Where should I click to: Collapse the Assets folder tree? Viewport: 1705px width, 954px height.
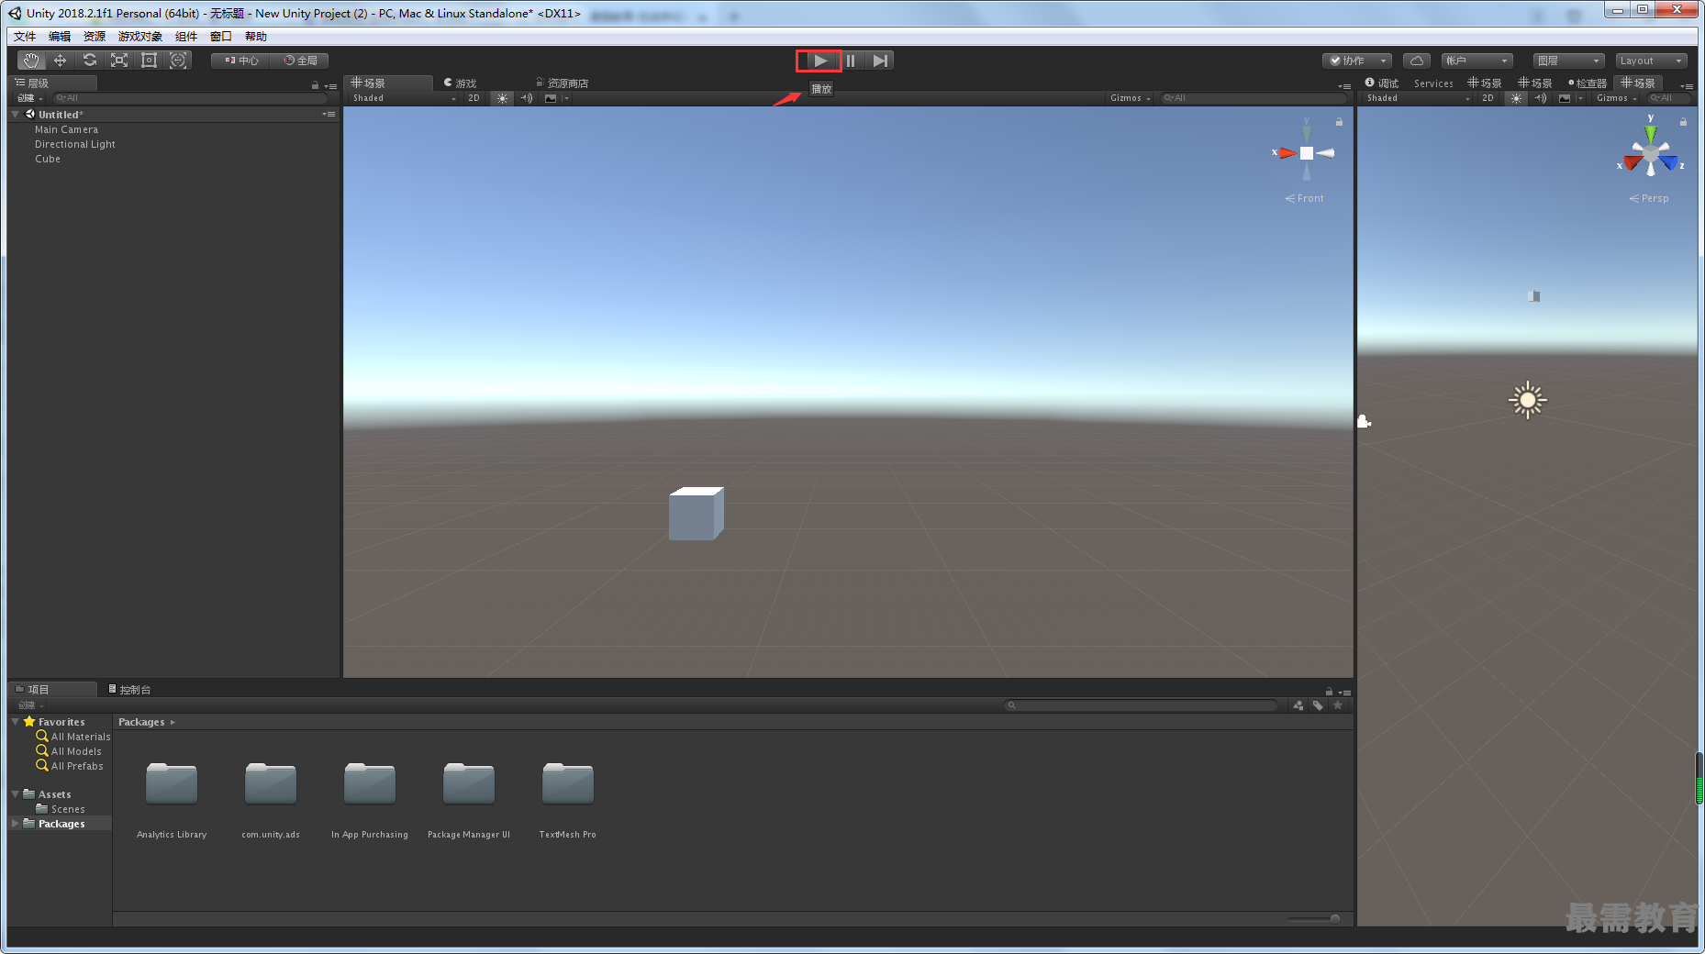click(x=16, y=794)
